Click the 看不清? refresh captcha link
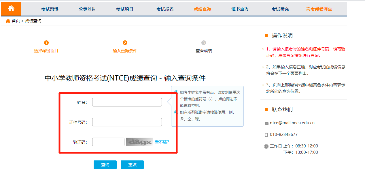Image resolution: width=365 pixels, height=176 pixels. point(162,142)
